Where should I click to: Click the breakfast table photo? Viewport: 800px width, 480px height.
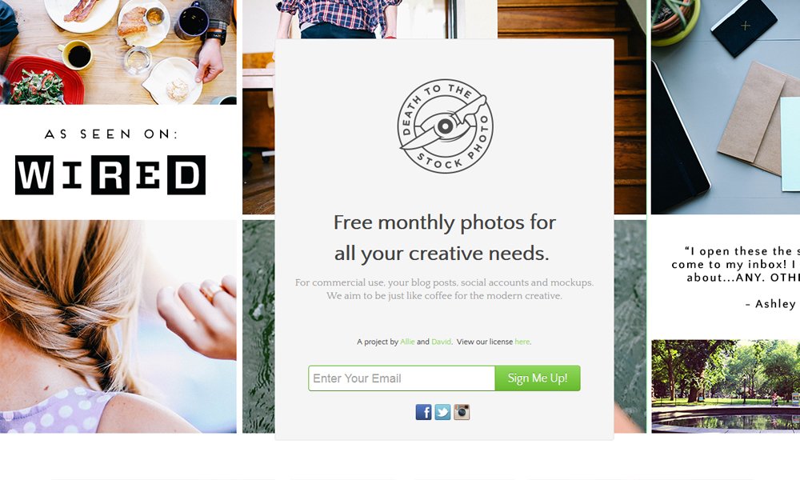(x=118, y=52)
